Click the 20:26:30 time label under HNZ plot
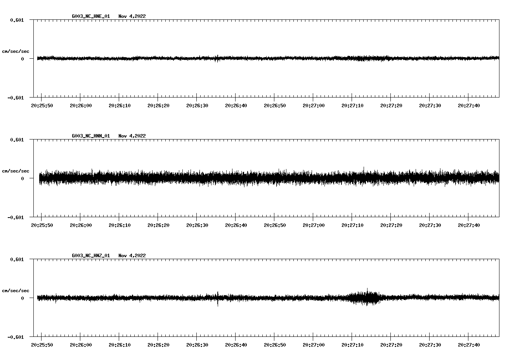This screenshot has width=527, height=359. [197, 345]
